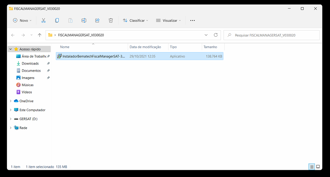Expand the Este Computador tree node
The image size is (330, 177).
[11, 110]
